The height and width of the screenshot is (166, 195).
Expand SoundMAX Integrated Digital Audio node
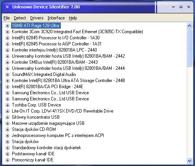(x=7, y=74)
